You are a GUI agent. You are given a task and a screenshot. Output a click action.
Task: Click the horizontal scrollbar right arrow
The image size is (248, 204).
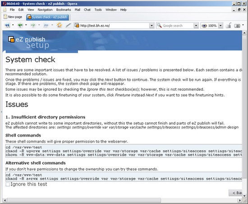tap(240, 200)
